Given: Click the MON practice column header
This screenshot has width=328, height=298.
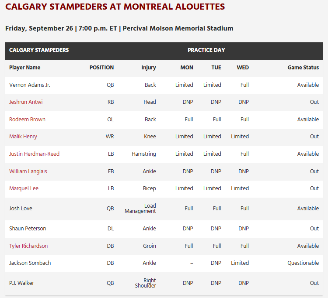Looking at the screenshot, I should 187,68.
